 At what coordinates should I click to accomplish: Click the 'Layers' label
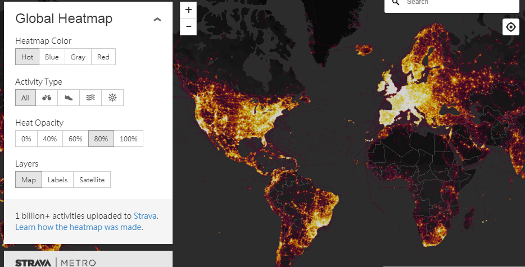[27, 164]
